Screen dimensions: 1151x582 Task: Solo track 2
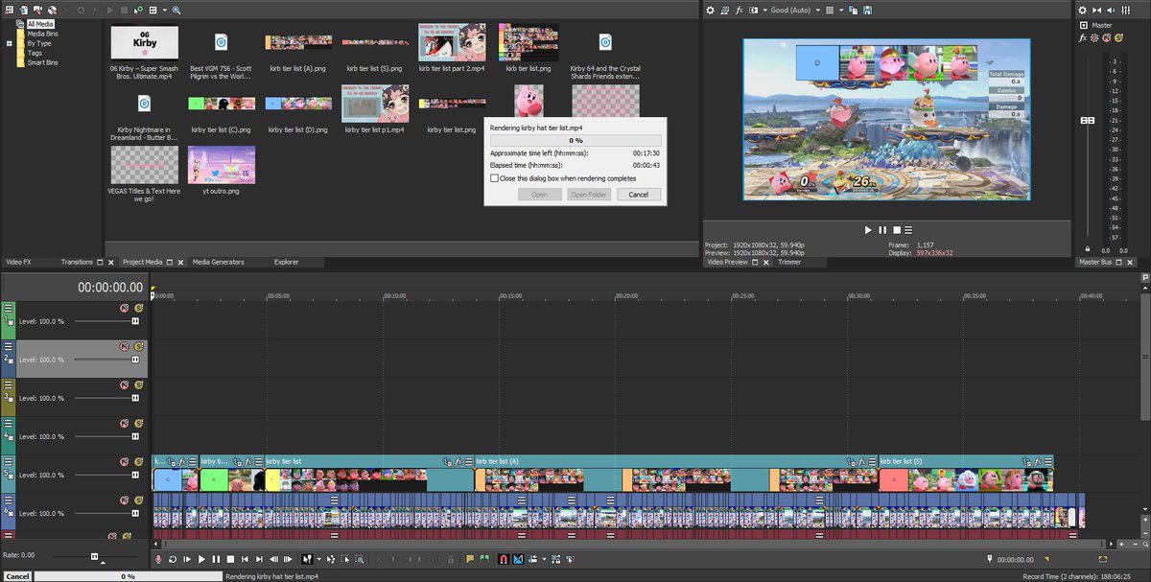(x=138, y=346)
